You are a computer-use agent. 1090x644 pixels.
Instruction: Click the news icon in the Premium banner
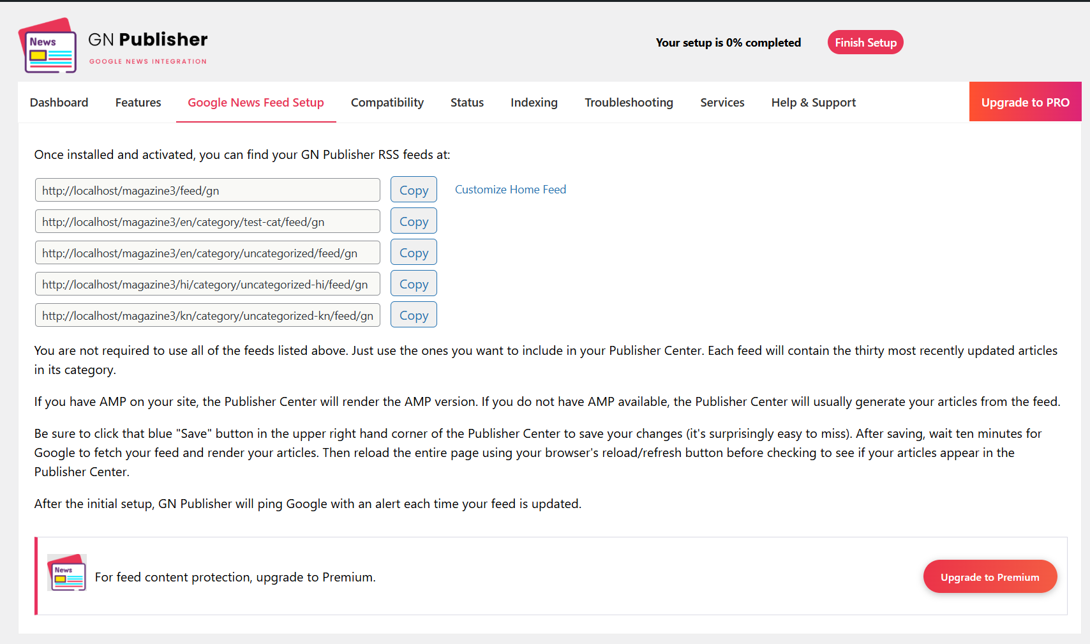[x=66, y=573]
